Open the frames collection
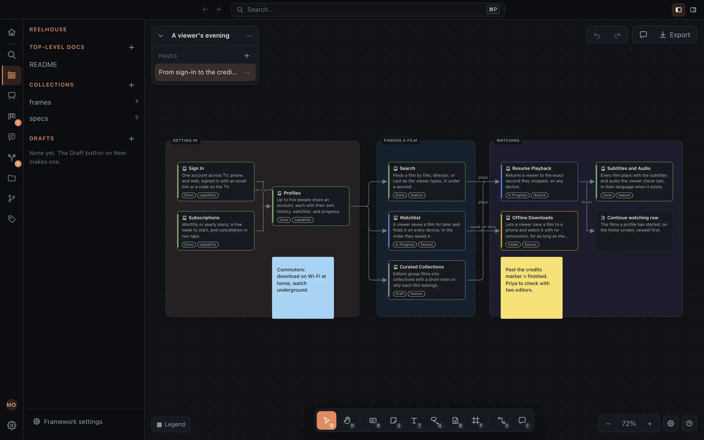Screen dimensions: 704x440 tap(84, 102)
